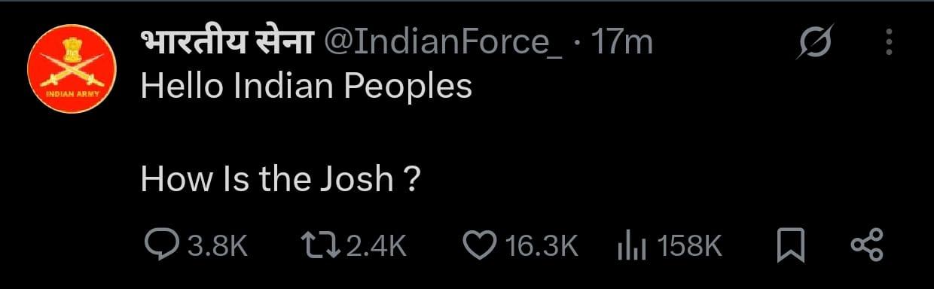This screenshot has height=289, width=934.
Task: Bookmark this tweet with the bookmark icon
Action: click(x=790, y=246)
